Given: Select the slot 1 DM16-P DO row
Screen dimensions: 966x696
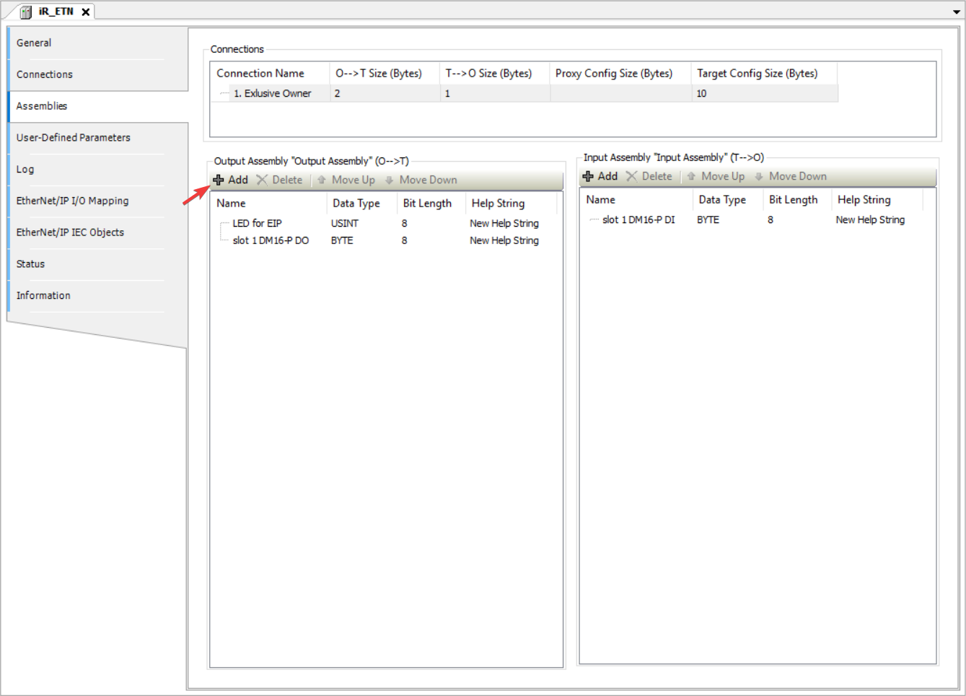Looking at the screenshot, I should coord(271,240).
